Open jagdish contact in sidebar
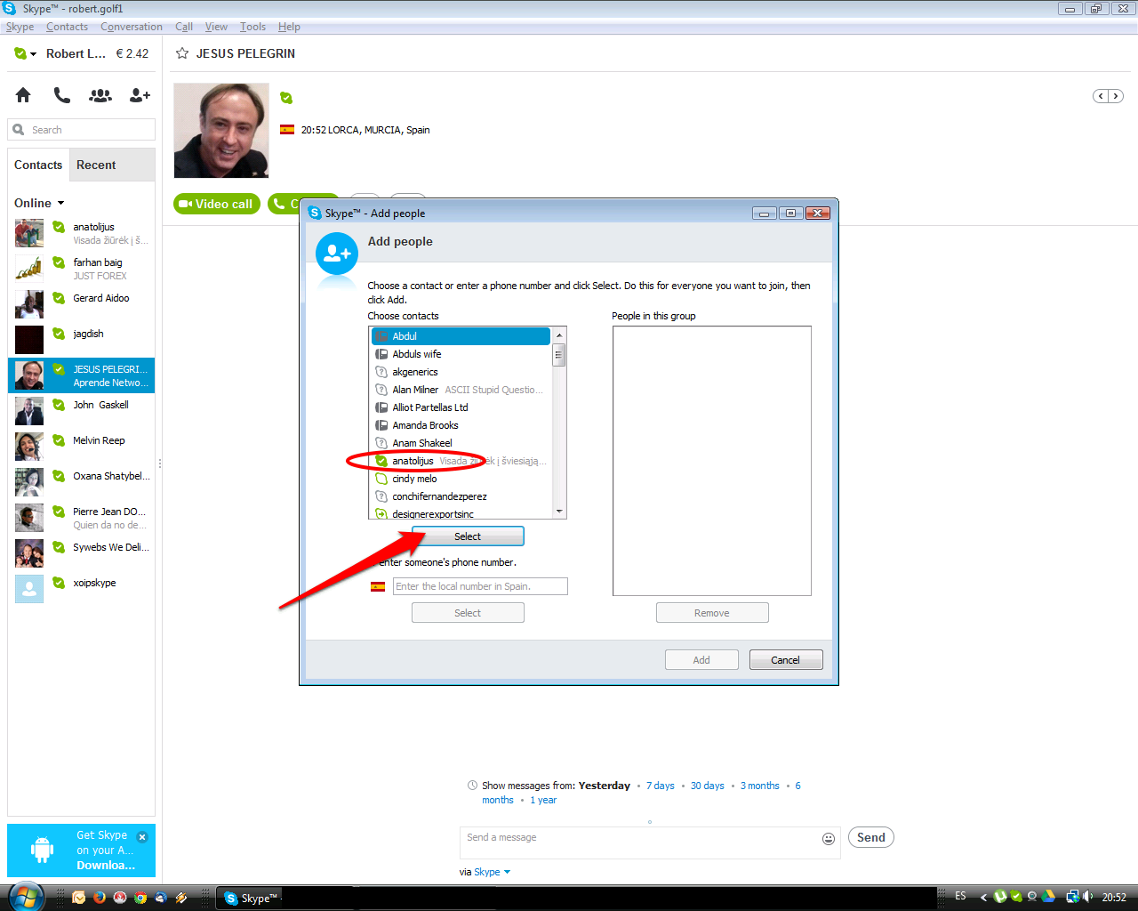Image resolution: width=1138 pixels, height=911 pixels. (x=82, y=340)
